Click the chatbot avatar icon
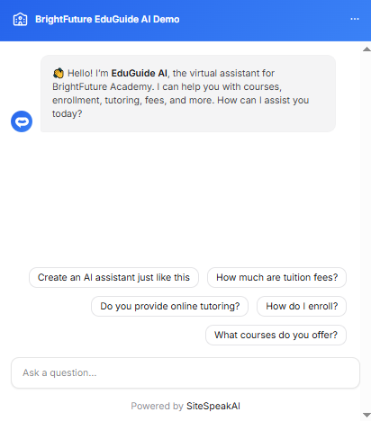Viewport: 371px width, 421px height. click(22, 121)
